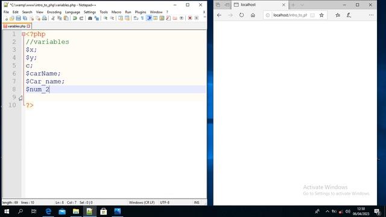Toggle Show all characters paragraph icon
Image resolution: width=386 pixels, height=217 pixels.
point(142,18)
